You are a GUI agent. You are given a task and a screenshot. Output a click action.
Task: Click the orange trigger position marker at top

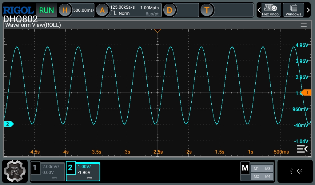(x=157, y=31)
